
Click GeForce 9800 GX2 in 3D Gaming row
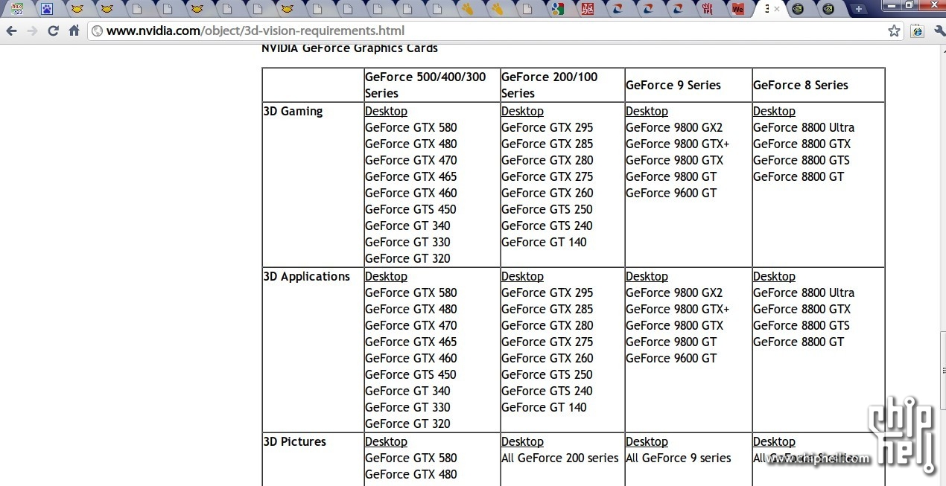point(674,127)
